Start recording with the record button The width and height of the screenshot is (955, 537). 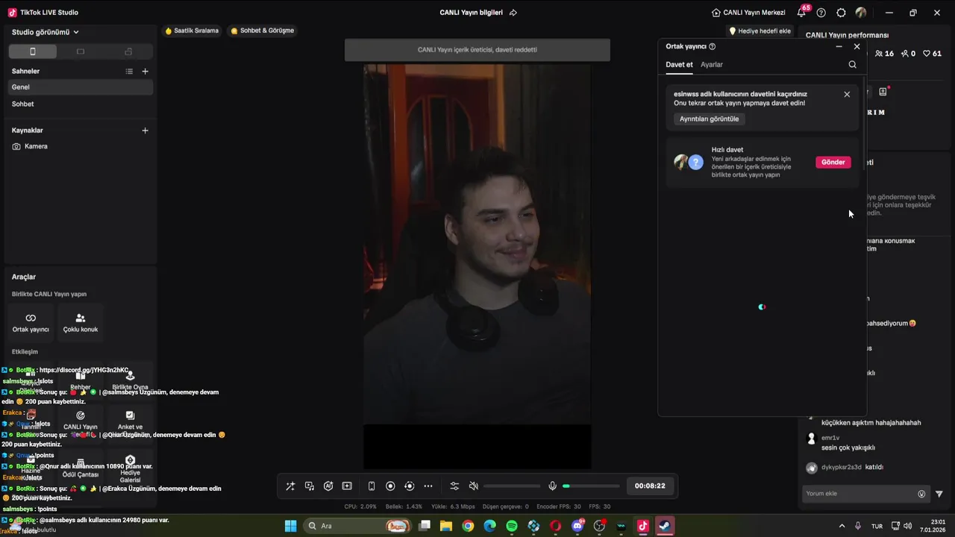pos(390,486)
